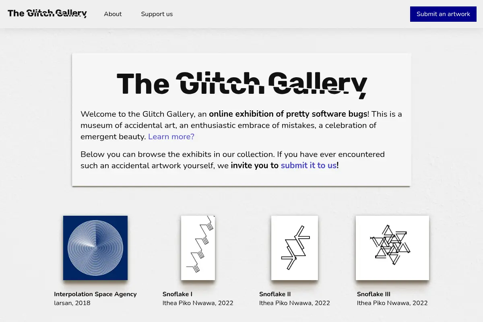Screen dimensions: 483x322
Task: Click 'Ithea Piko Nwawa, 2022' under Snoflake I
Action: (198, 303)
